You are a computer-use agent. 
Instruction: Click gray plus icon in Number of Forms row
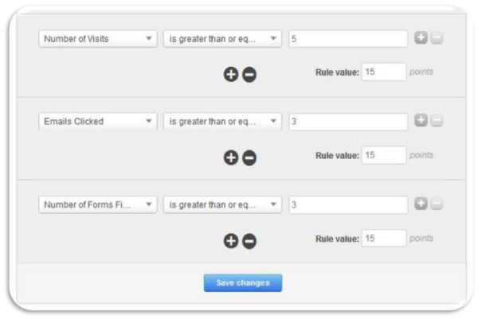[x=422, y=204]
